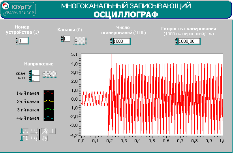This screenshot has width=233, height=153.
Task: Click the Скорость сканирования 1000,00 field
Action: (x=189, y=41)
